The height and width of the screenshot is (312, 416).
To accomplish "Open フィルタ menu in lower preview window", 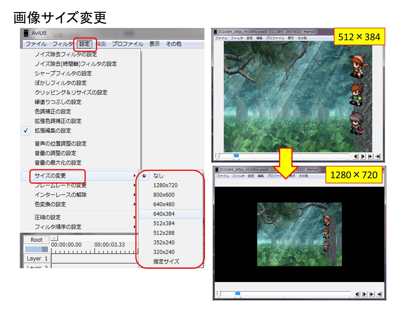I will coord(238,176).
